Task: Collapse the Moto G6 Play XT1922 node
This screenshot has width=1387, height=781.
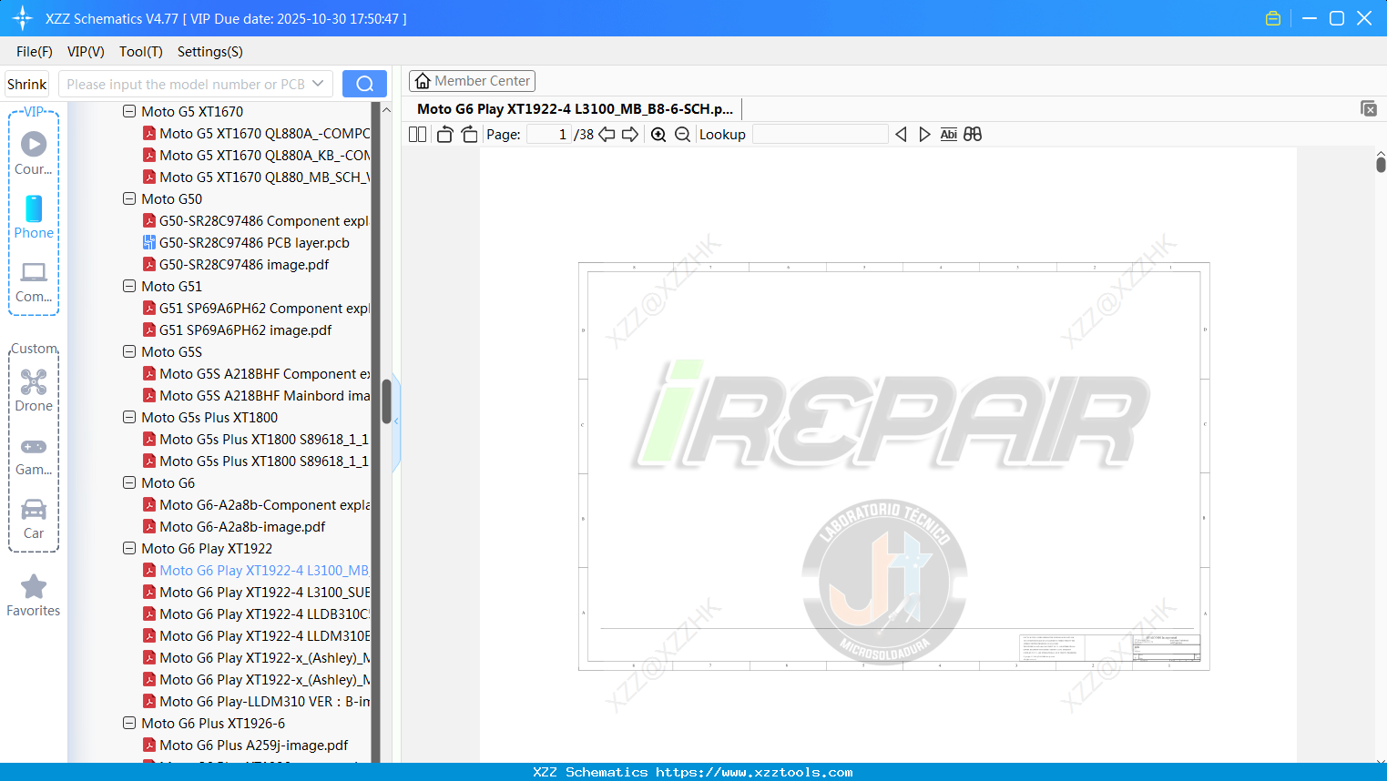Action: [x=129, y=548]
